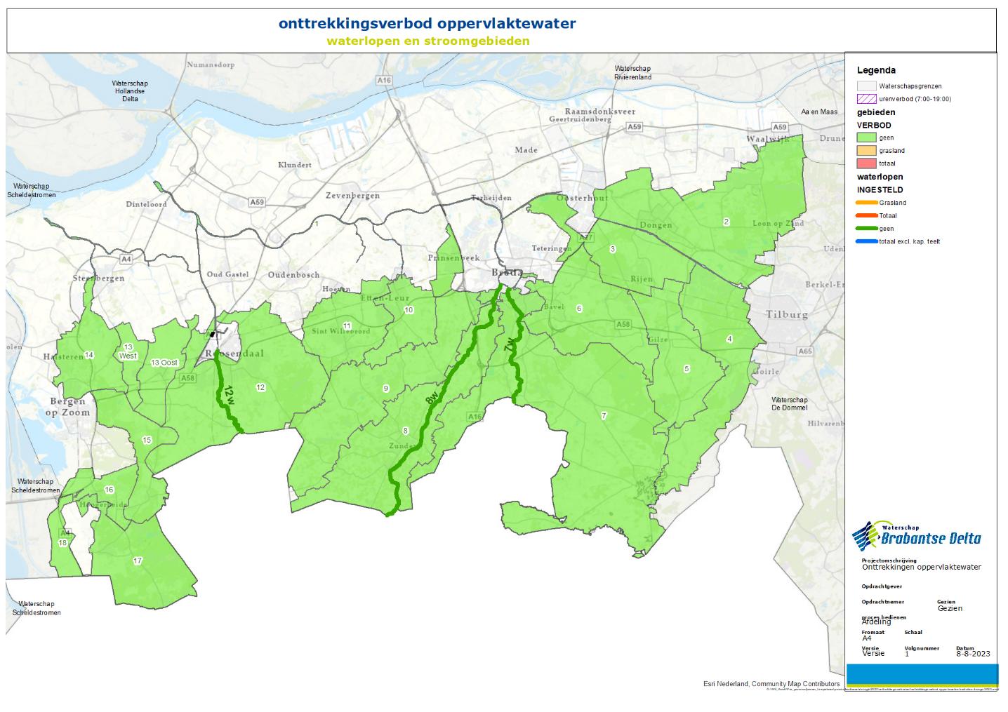
Task: Click the Bergen op Zoom label
Action: coord(70,407)
